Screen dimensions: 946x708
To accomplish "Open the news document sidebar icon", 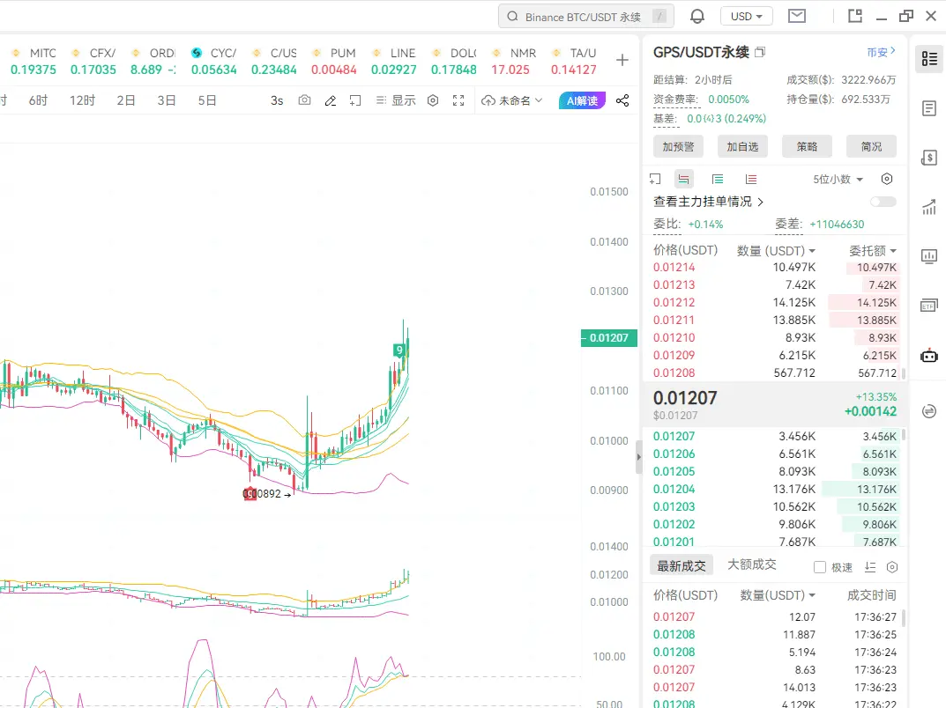I will tap(929, 108).
